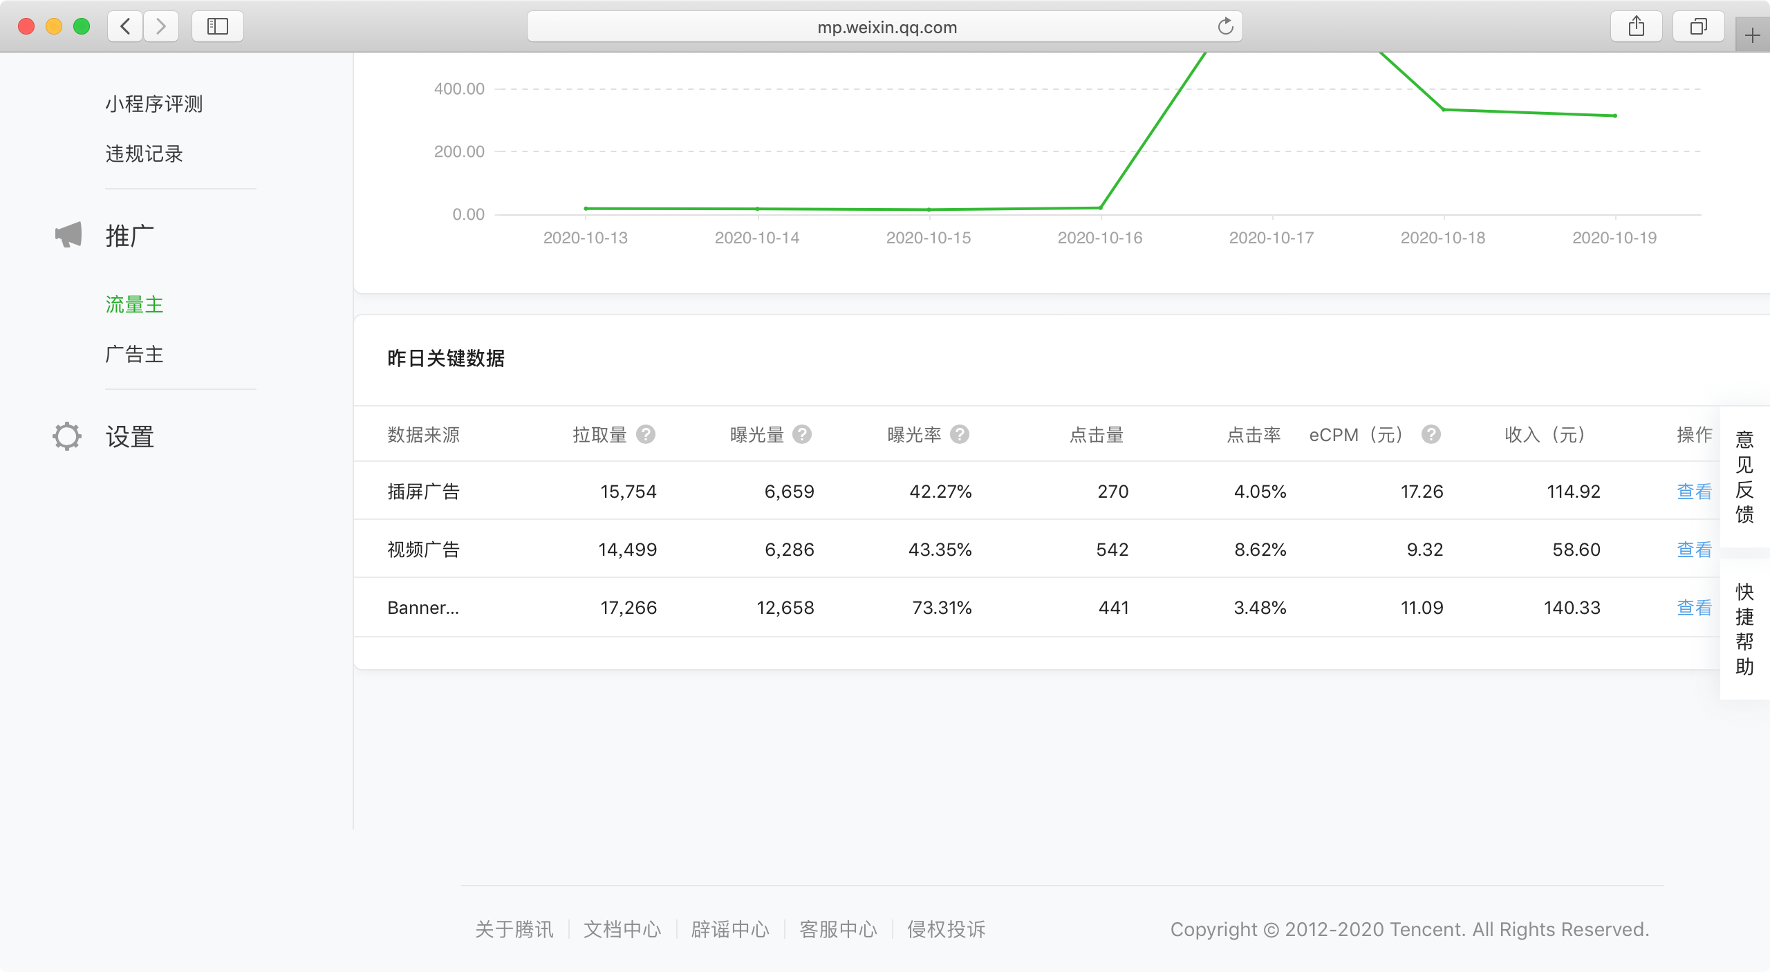
Task: Open 违规记录 in the sidebar
Action: pos(145,154)
